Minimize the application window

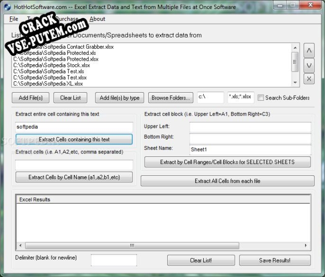(280, 5)
